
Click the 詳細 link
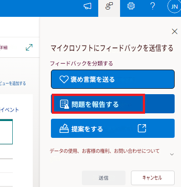pyautogui.click(x=4, y=48)
